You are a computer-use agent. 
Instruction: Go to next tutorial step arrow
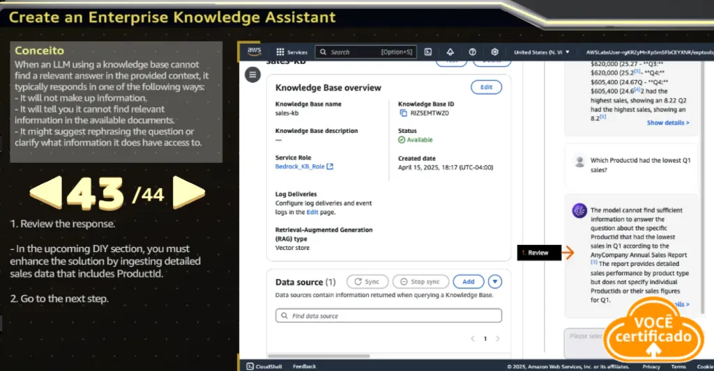click(189, 192)
